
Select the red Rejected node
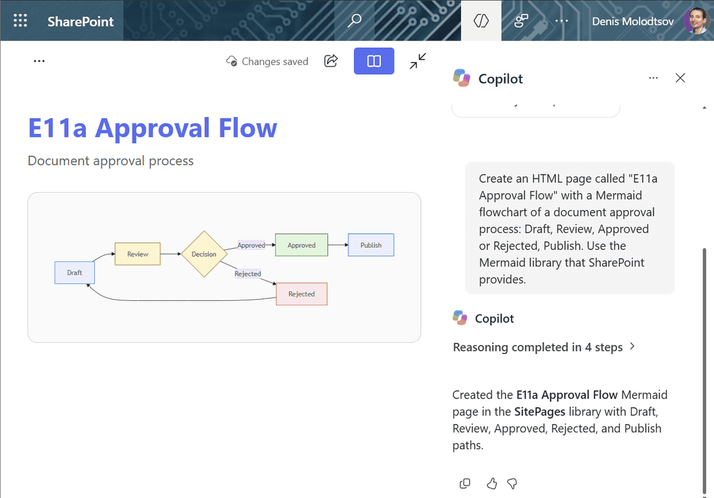pyautogui.click(x=301, y=294)
